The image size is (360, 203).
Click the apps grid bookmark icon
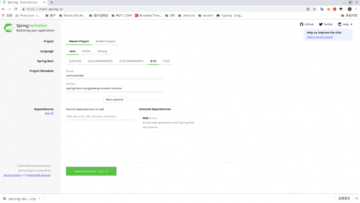tap(7, 15)
